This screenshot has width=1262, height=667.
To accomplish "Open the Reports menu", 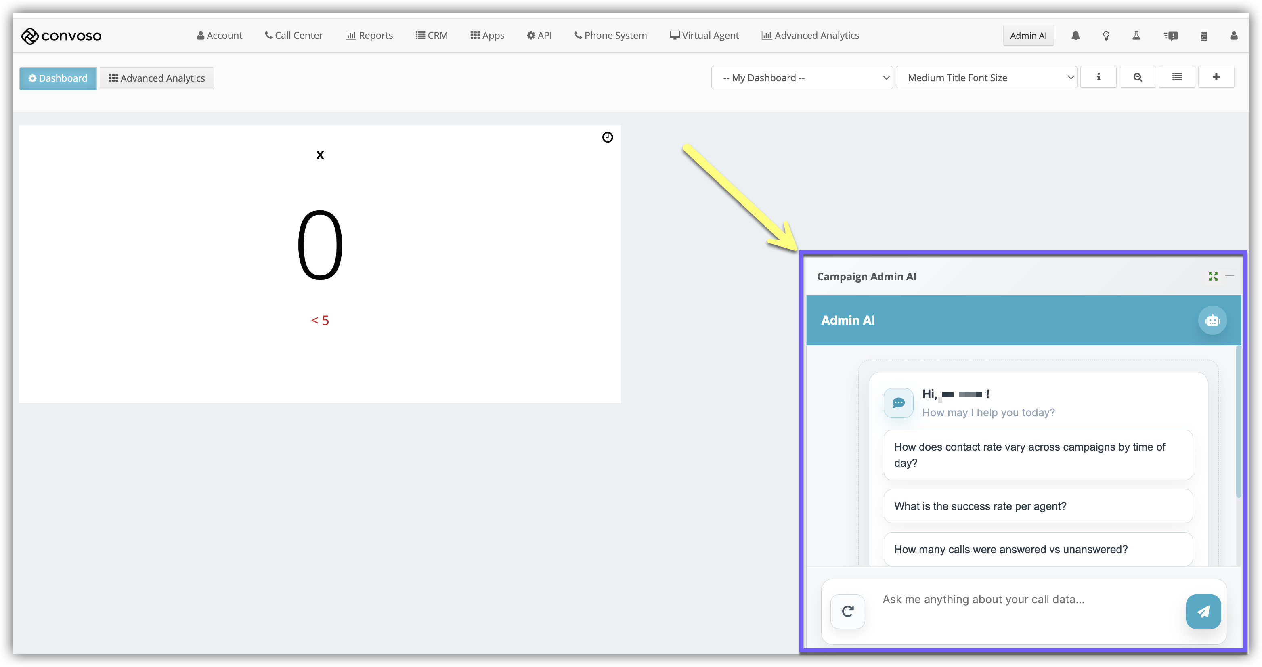I will (x=369, y=36).
